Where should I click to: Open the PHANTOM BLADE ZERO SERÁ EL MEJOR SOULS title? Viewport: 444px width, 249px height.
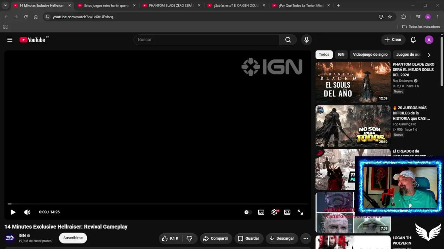click(x=413, y=70)
